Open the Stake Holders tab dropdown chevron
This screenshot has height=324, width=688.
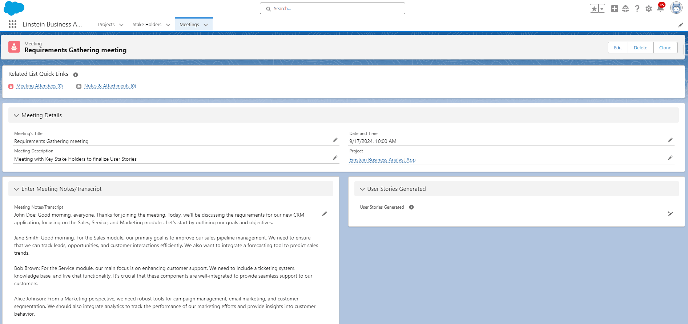pyautogui.click(x=168, y=25)
